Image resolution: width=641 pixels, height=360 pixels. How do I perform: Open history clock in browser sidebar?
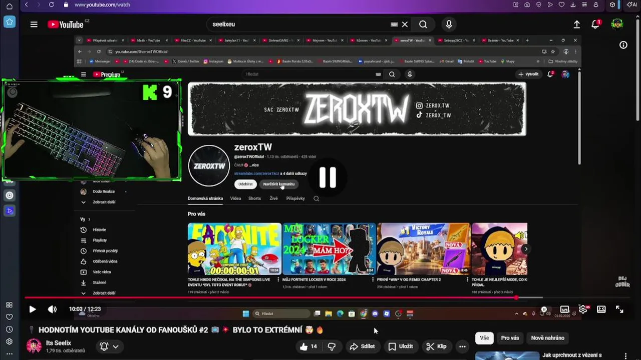click(9, 329)
